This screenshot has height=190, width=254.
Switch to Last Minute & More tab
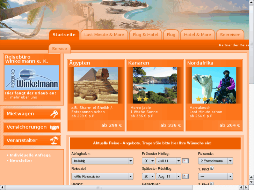pos(104,35)
